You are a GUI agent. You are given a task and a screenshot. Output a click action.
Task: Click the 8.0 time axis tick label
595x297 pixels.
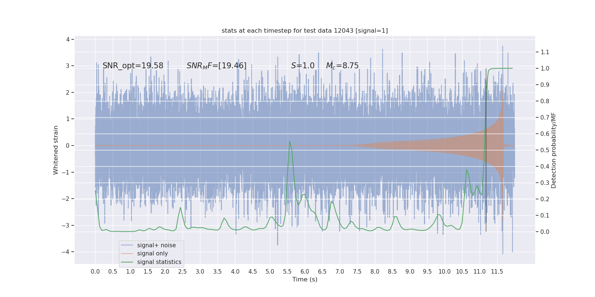point(375,271)
